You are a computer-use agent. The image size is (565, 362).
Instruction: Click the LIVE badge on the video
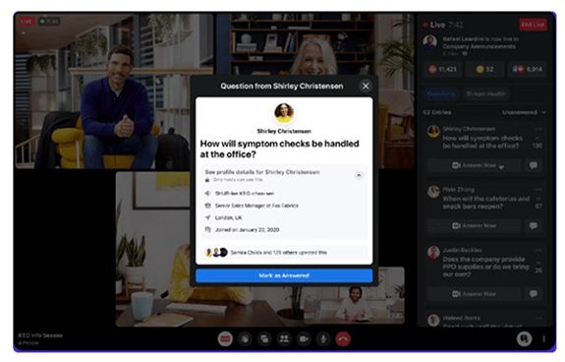click(27, 22)
